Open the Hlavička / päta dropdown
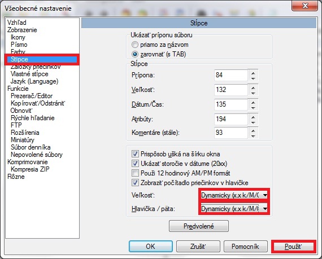This screenshot has height=259, width=322. [234, 209]
